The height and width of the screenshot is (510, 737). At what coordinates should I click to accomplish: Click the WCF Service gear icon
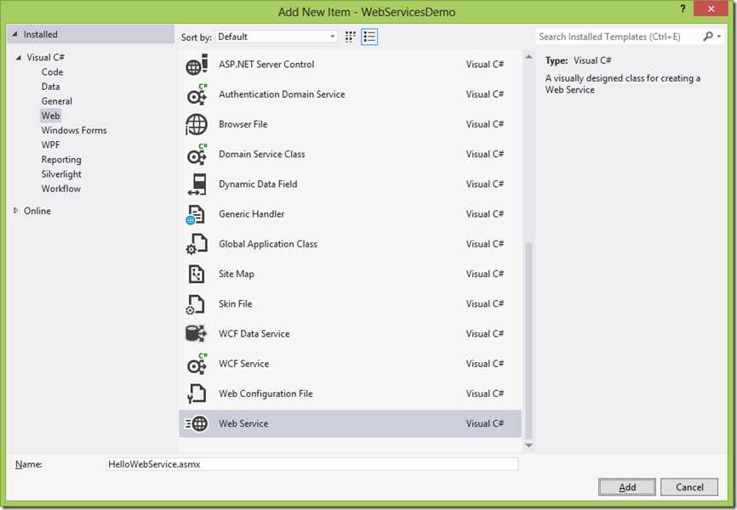click(x=197, y=364)
